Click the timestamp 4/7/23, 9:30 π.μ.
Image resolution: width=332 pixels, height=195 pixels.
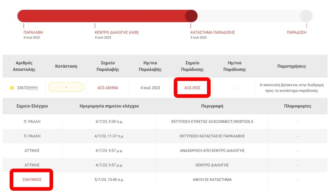point(109,122)
